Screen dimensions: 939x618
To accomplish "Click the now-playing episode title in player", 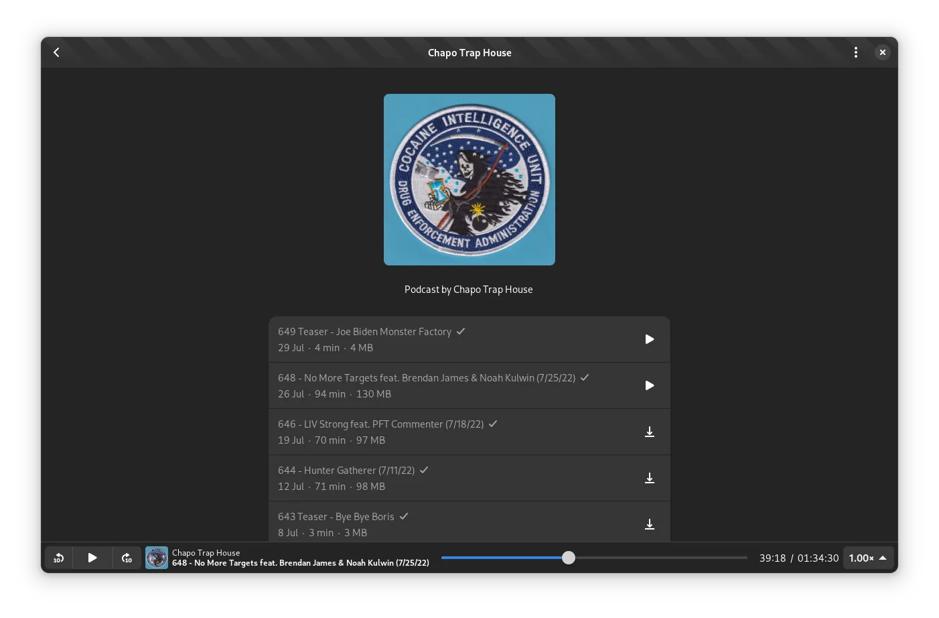I will [300, 563].
